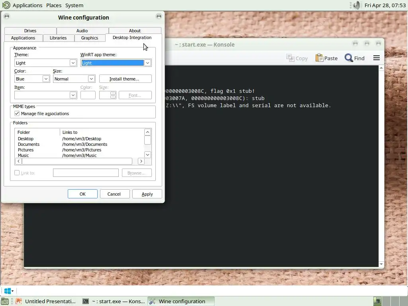Switch to the About tab
The image size is (408, 306).
[x=135, y=30]
